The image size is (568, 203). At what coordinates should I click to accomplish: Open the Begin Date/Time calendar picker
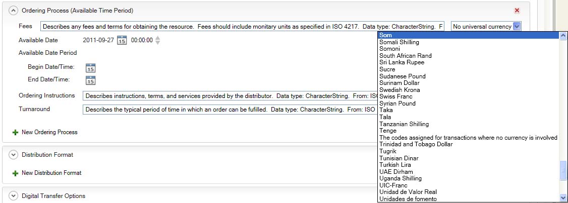point(91,68)
